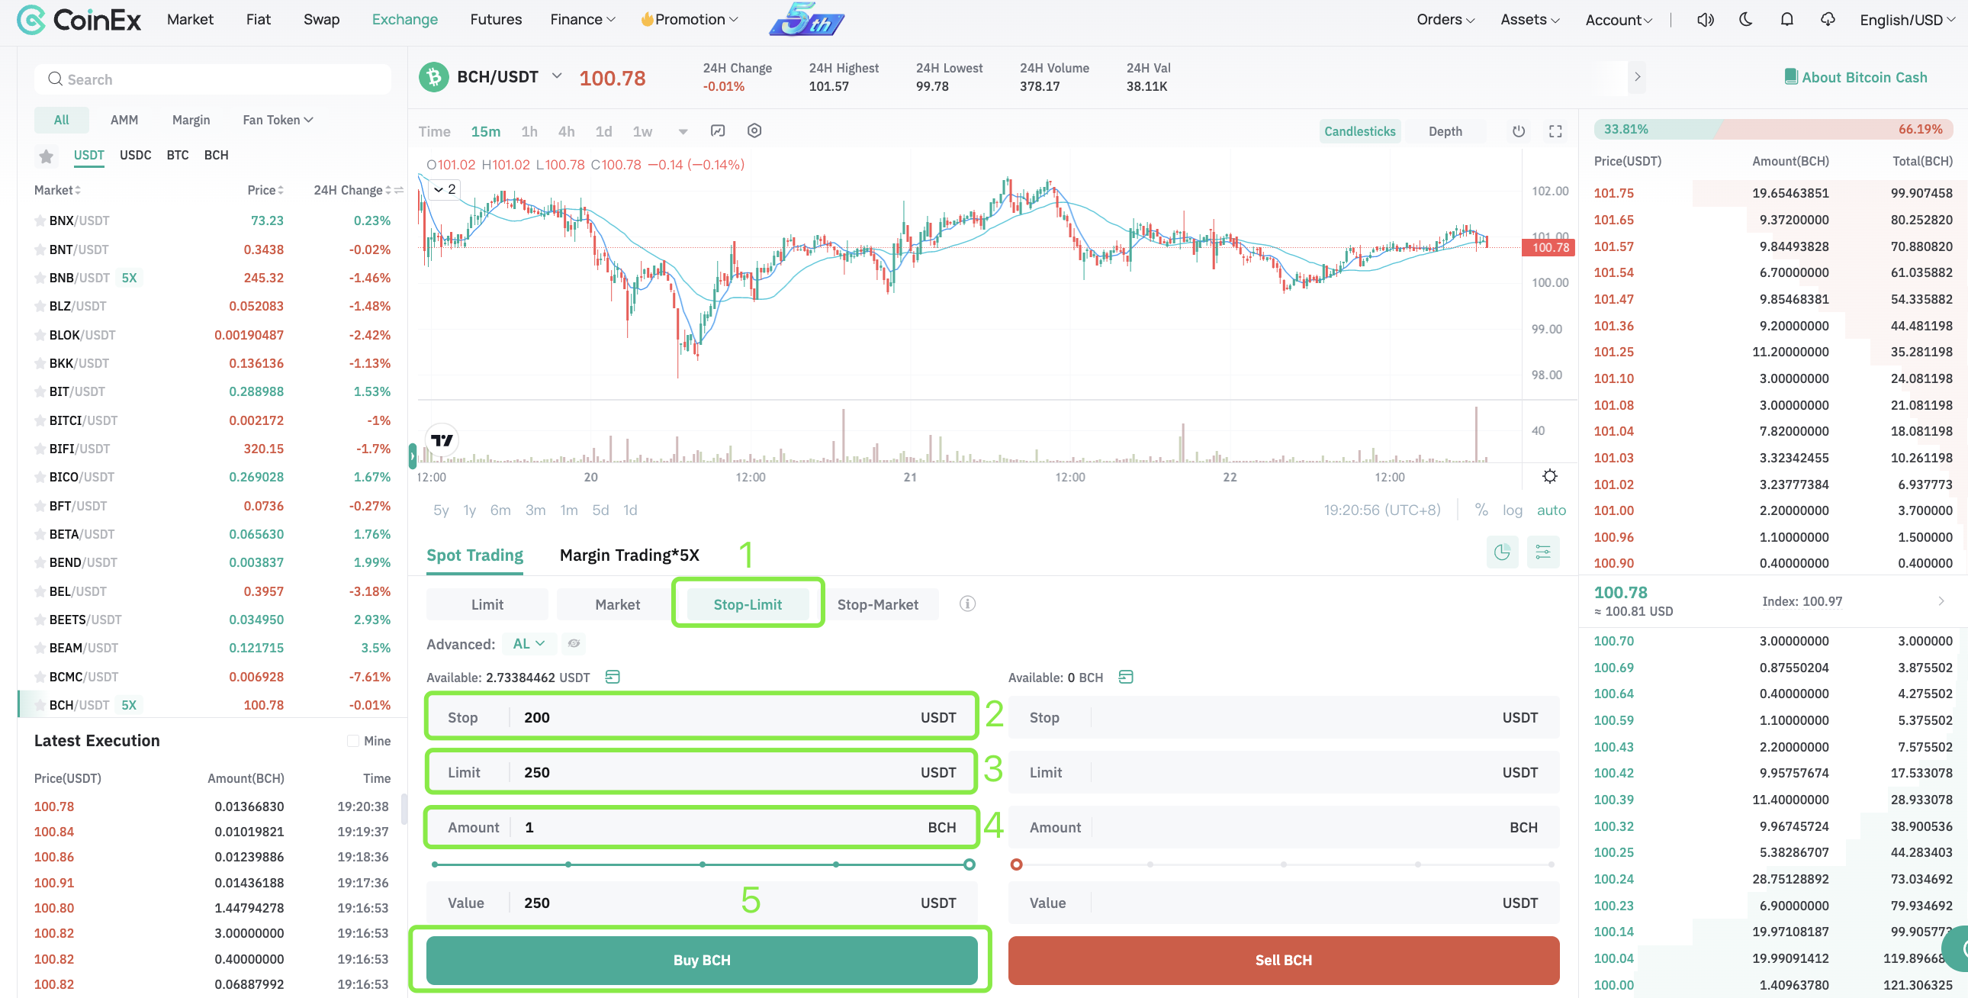
Task: Toggle the Mine checkbox in Latest Execution
Action: [352, 741]
